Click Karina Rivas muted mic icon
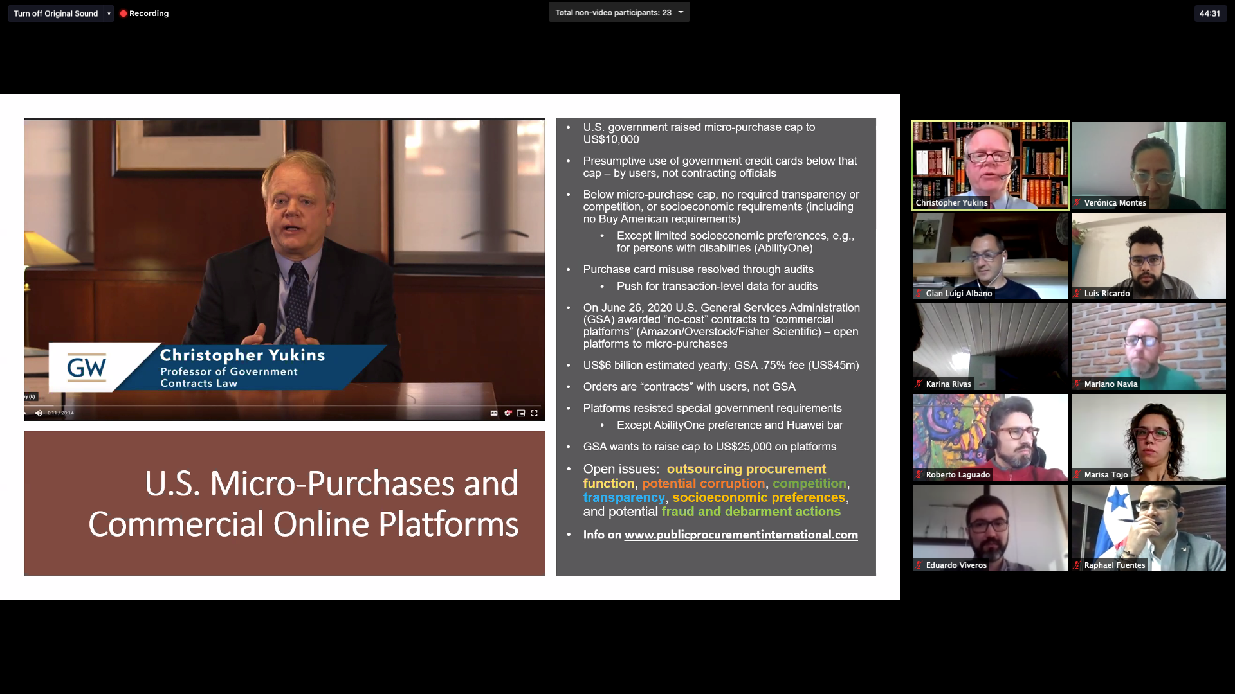Viewport: 1235px width, 694px height. click(x=919, y=384)
